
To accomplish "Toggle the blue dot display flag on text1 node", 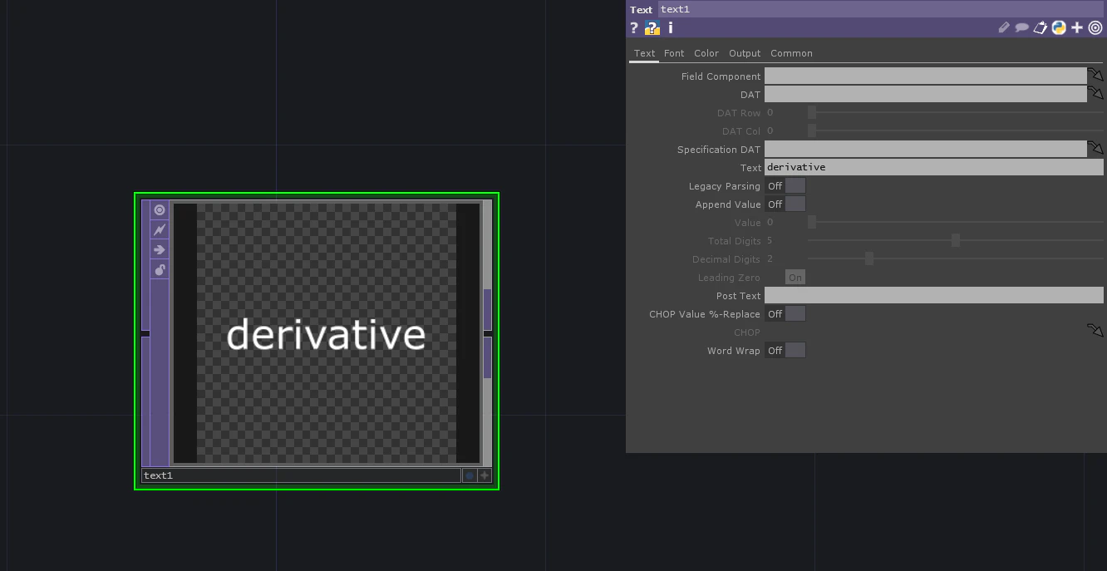I will click(470, 475).
